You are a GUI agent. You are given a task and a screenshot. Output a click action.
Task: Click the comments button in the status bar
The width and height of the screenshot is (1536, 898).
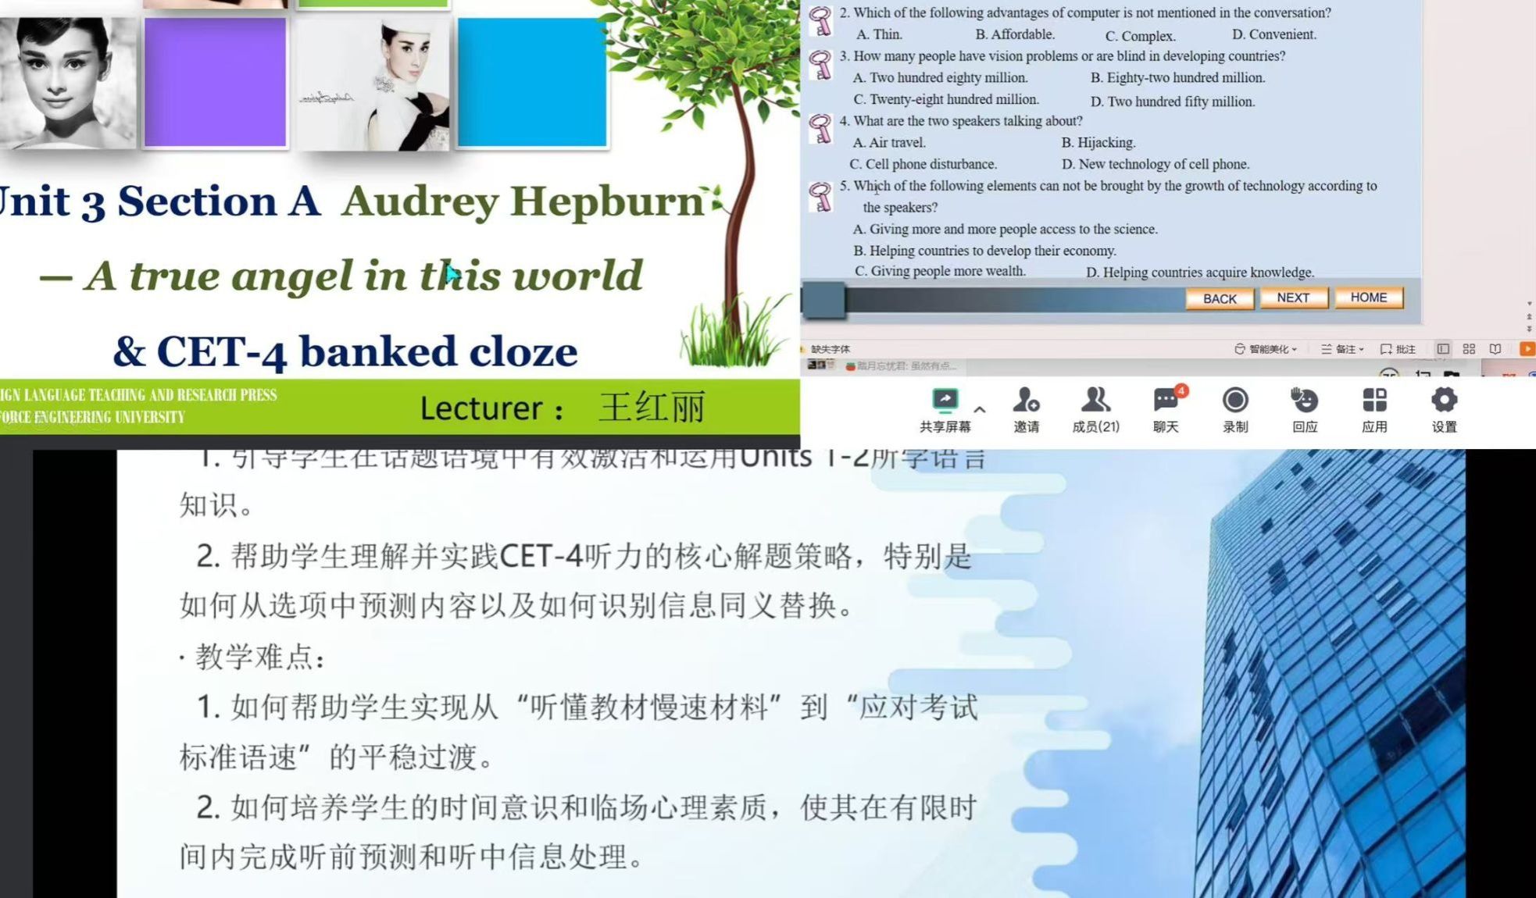click(1398, 349)
